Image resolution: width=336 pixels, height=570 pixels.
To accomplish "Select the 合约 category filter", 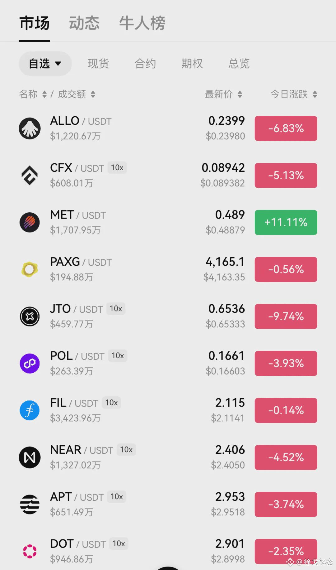I will point(145,64).
